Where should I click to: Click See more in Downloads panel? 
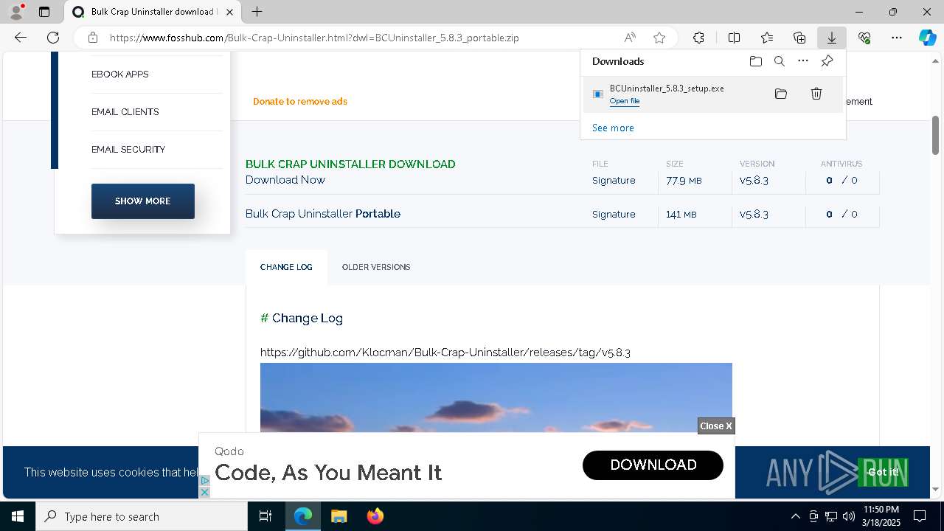(x=613, y=128)
